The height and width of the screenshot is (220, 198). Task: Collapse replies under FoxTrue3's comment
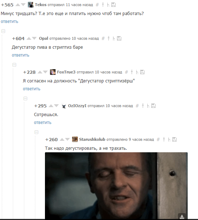(x=25, y=99)
